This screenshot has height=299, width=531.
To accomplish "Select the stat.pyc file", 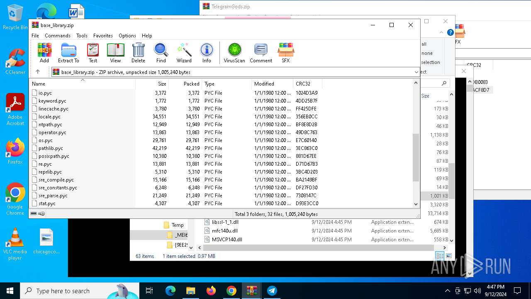I will (x=47, y=203).
